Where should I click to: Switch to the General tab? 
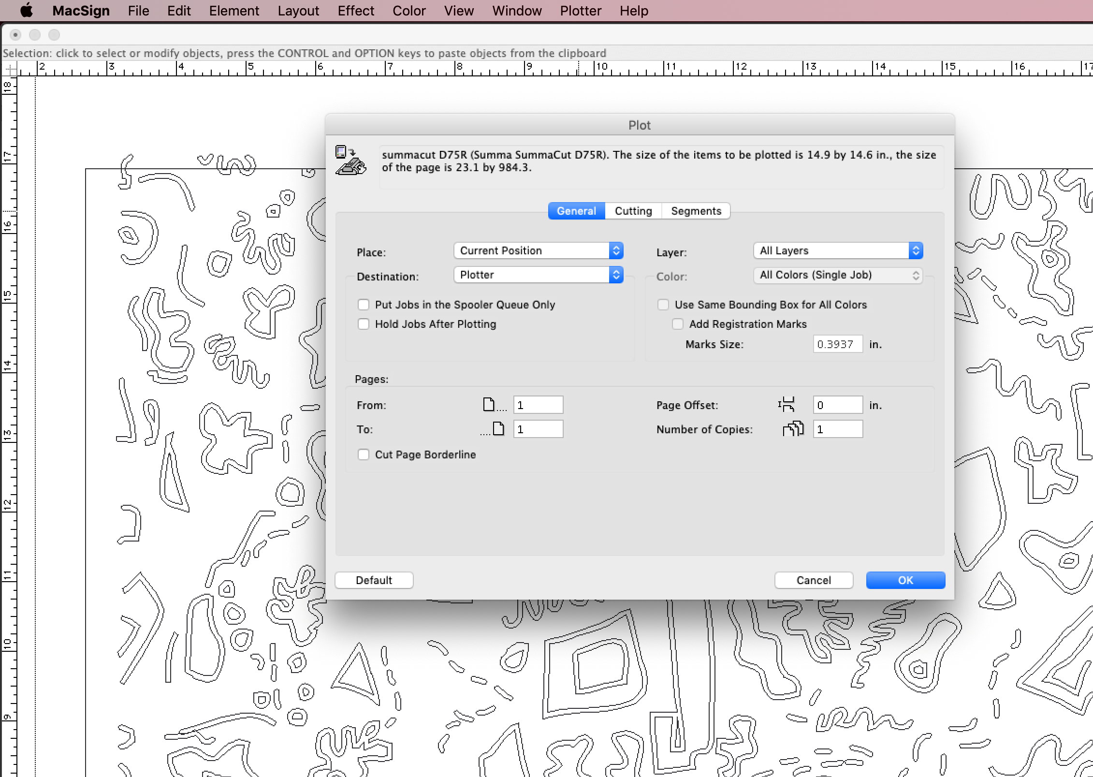[x=576, y=211]
